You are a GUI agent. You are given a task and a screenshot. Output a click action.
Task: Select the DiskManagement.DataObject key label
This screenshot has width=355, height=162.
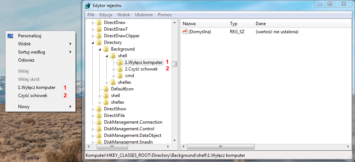click(133, 135)
